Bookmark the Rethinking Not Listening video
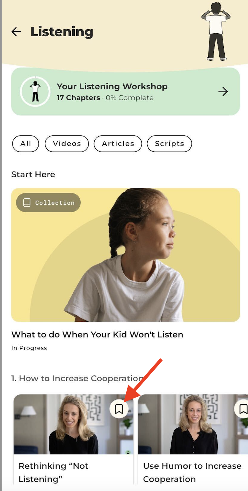Screen dimensions: 248x491 pos(119,409)
